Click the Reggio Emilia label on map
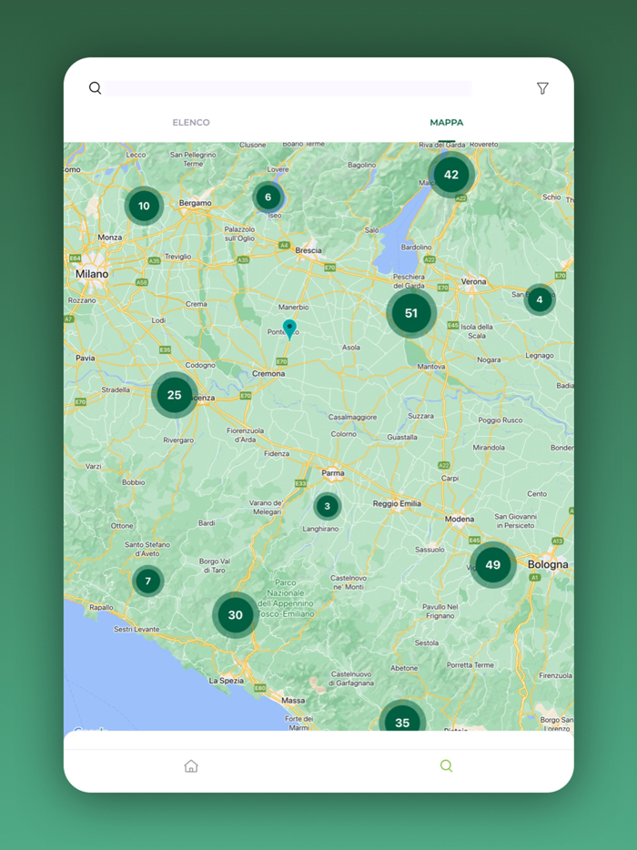Image resolution: width=637 pixels, height=850 pixels. coord(397,503)
